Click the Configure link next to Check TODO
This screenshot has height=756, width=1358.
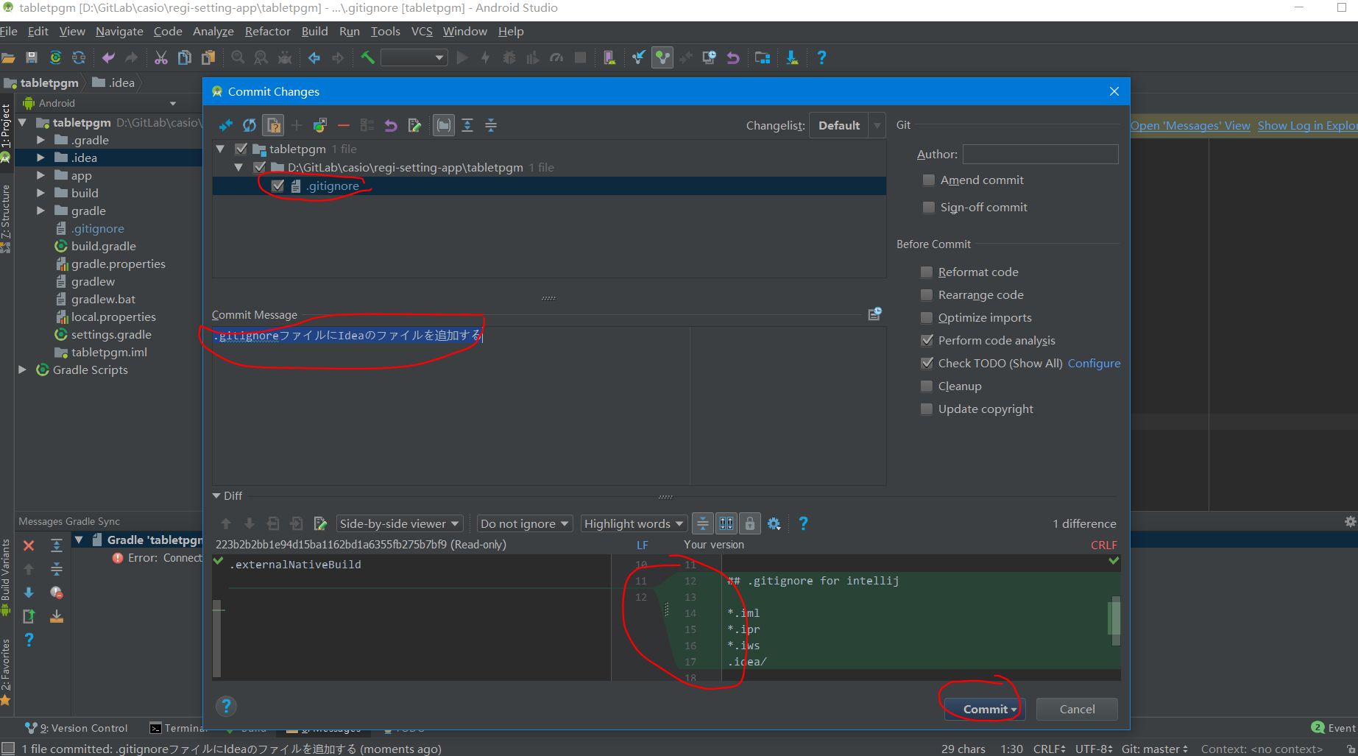click(1094, 364)
